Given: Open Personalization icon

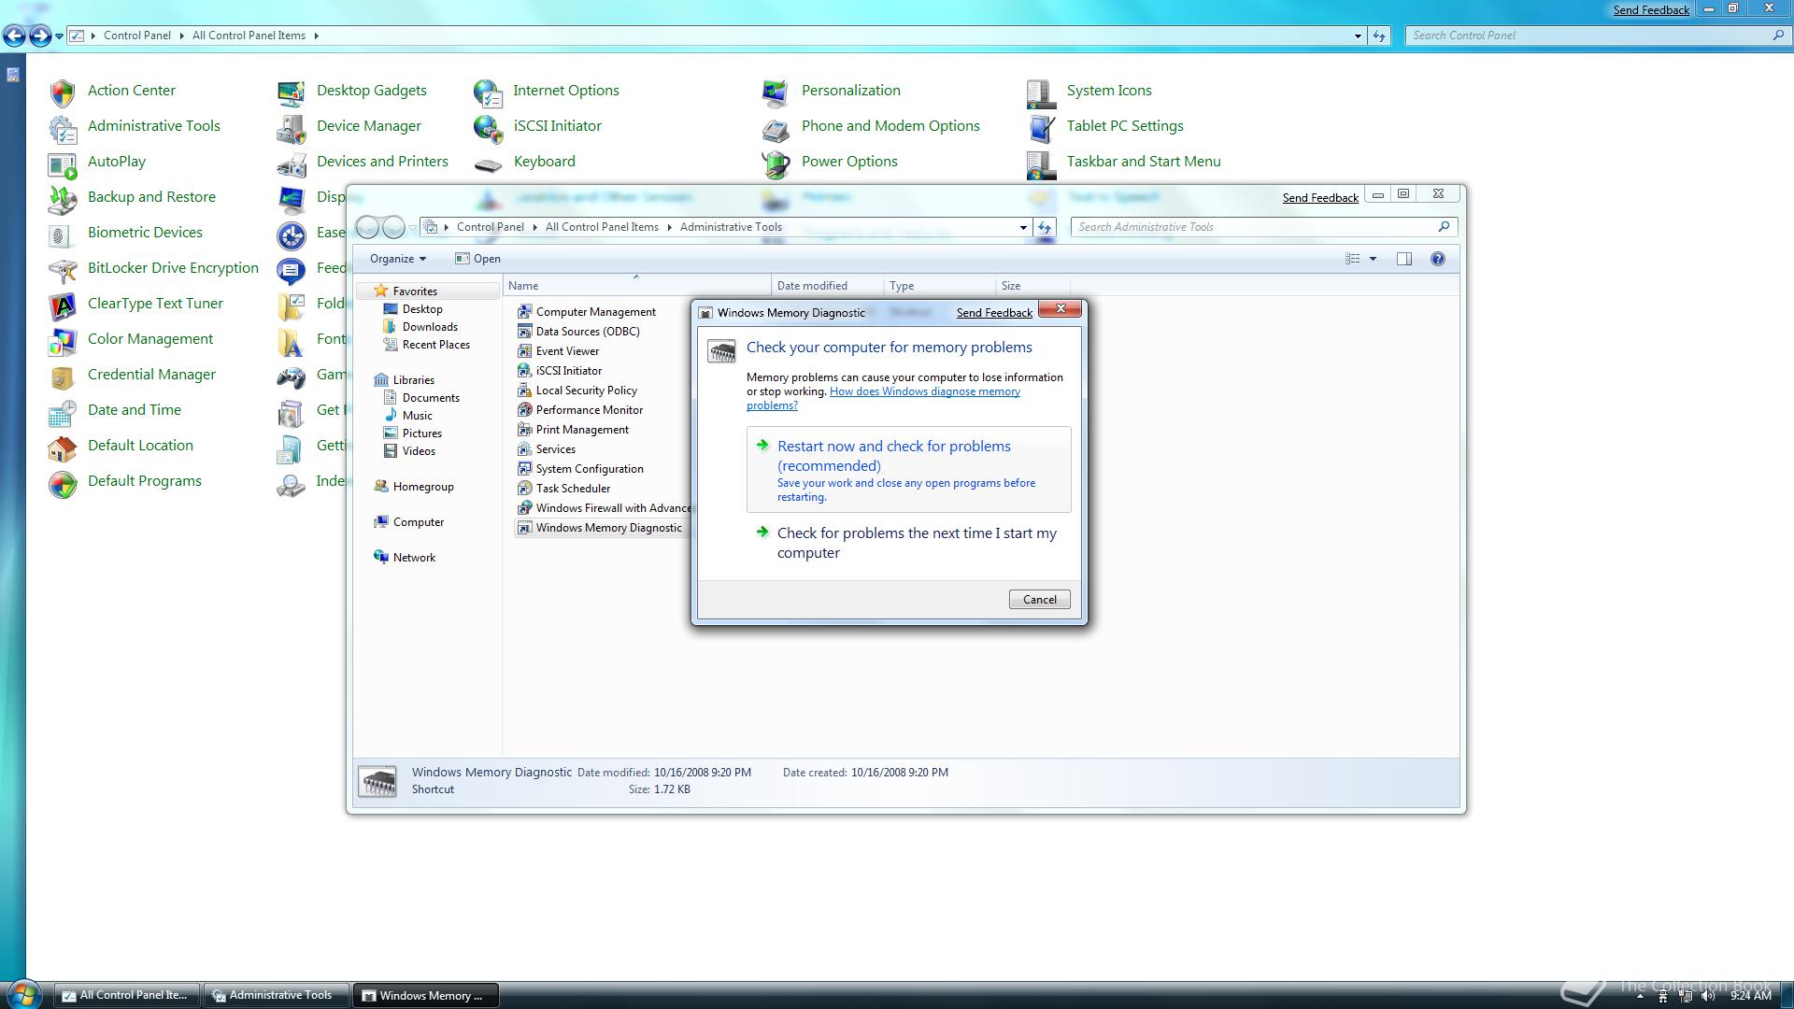Looking at the screenshot, I should tap(776, 92).
